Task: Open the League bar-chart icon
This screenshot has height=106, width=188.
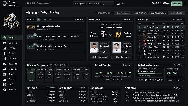Action: [5, 48]
